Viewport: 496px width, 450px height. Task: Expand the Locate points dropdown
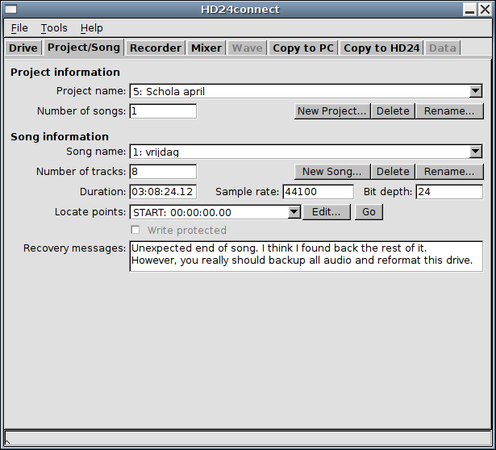(x=294, y=212)
